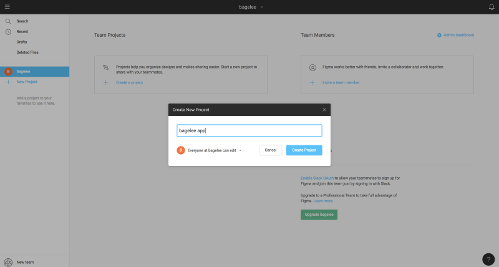Click the plus icon beside Invite a team member

click(x=312, y=83)
